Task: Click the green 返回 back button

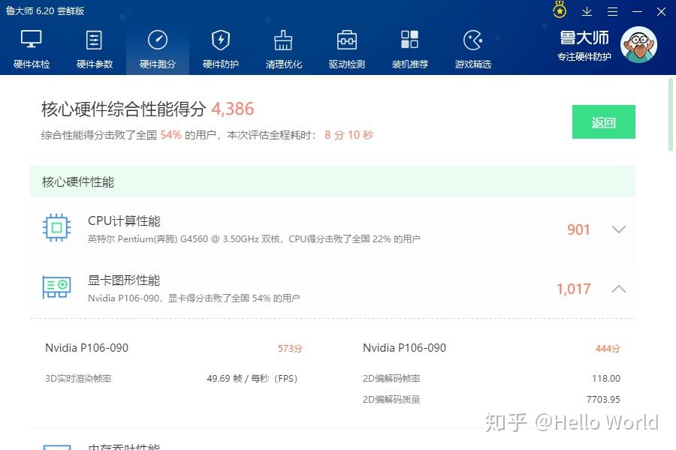Action: tap(603, 122)
